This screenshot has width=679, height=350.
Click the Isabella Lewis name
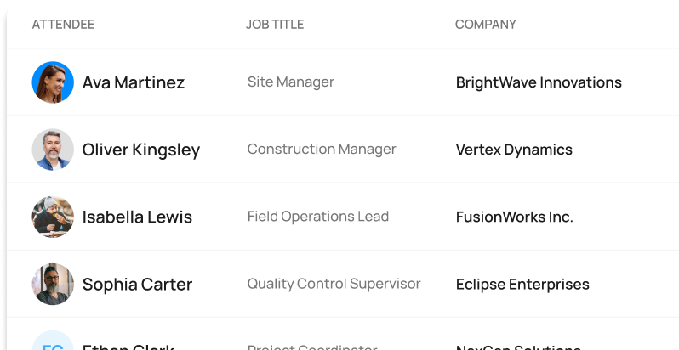(137, 217)
